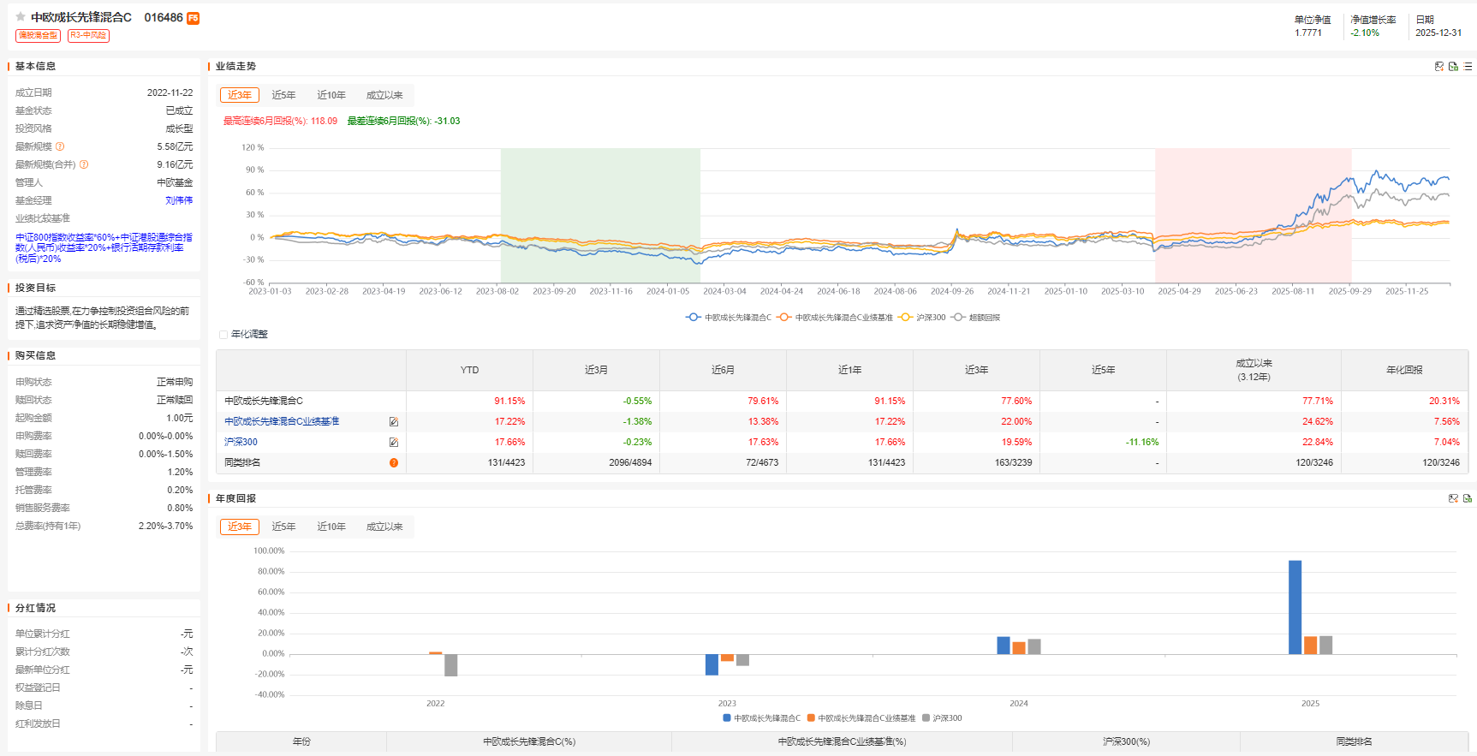Export the 年度回报 chart as image

(1453, 498)
